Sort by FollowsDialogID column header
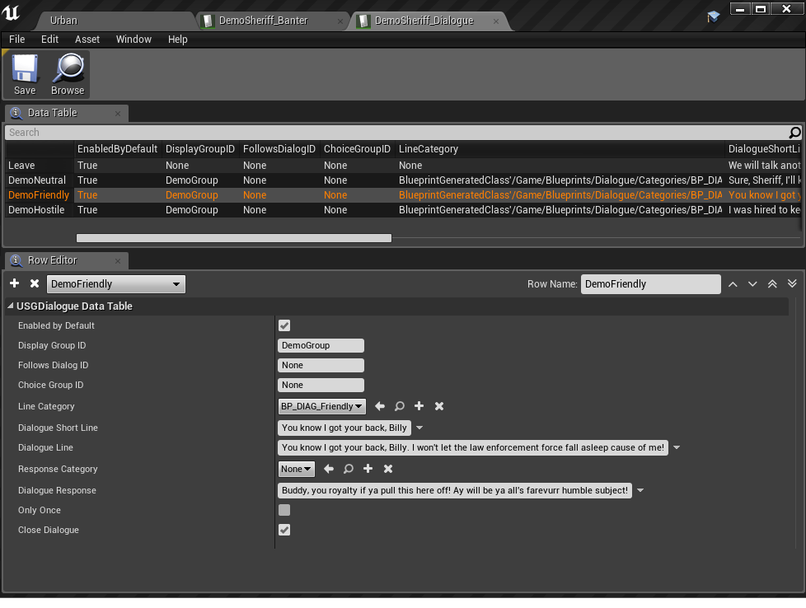 coord(279,149)
